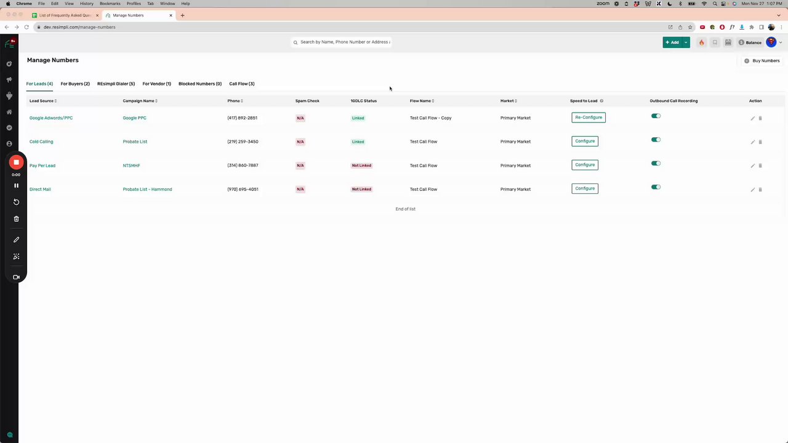The image size is (788, 443).
Task: Toggle call recording for Probate List row
Action: 656,140
